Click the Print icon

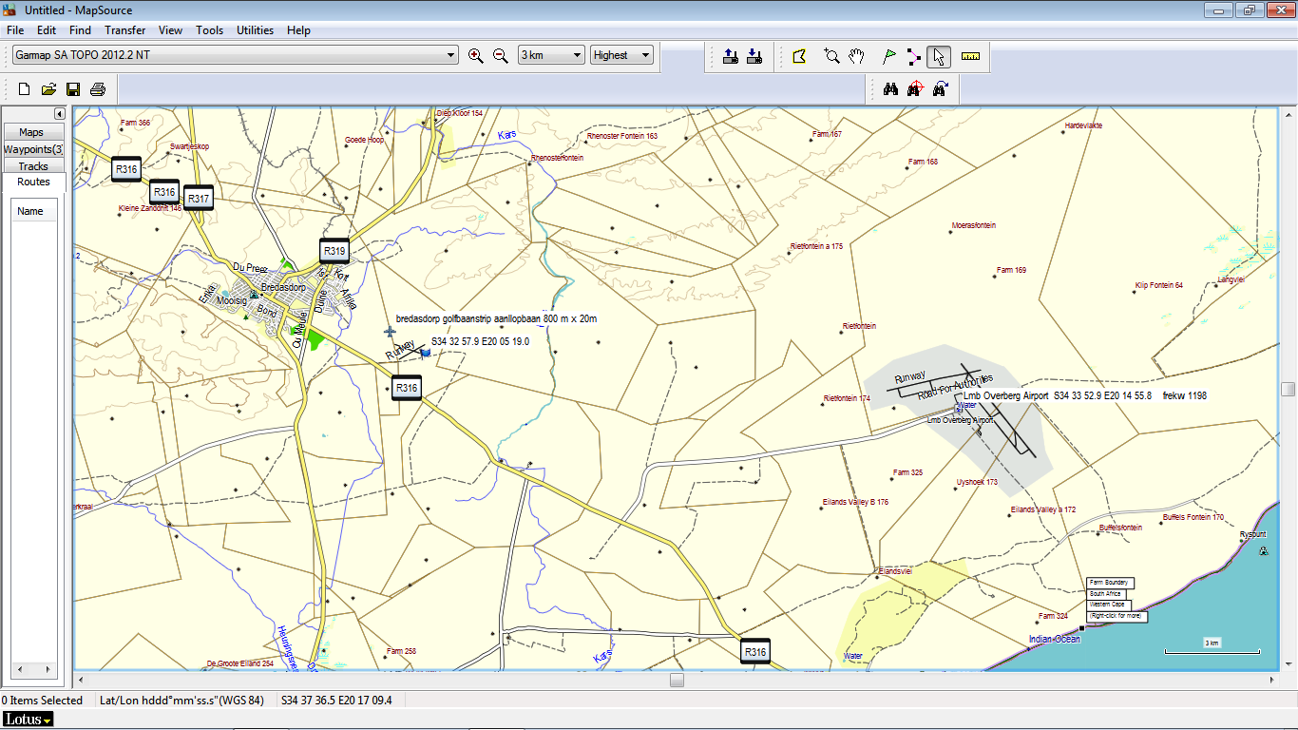click(x=97, y=89)
